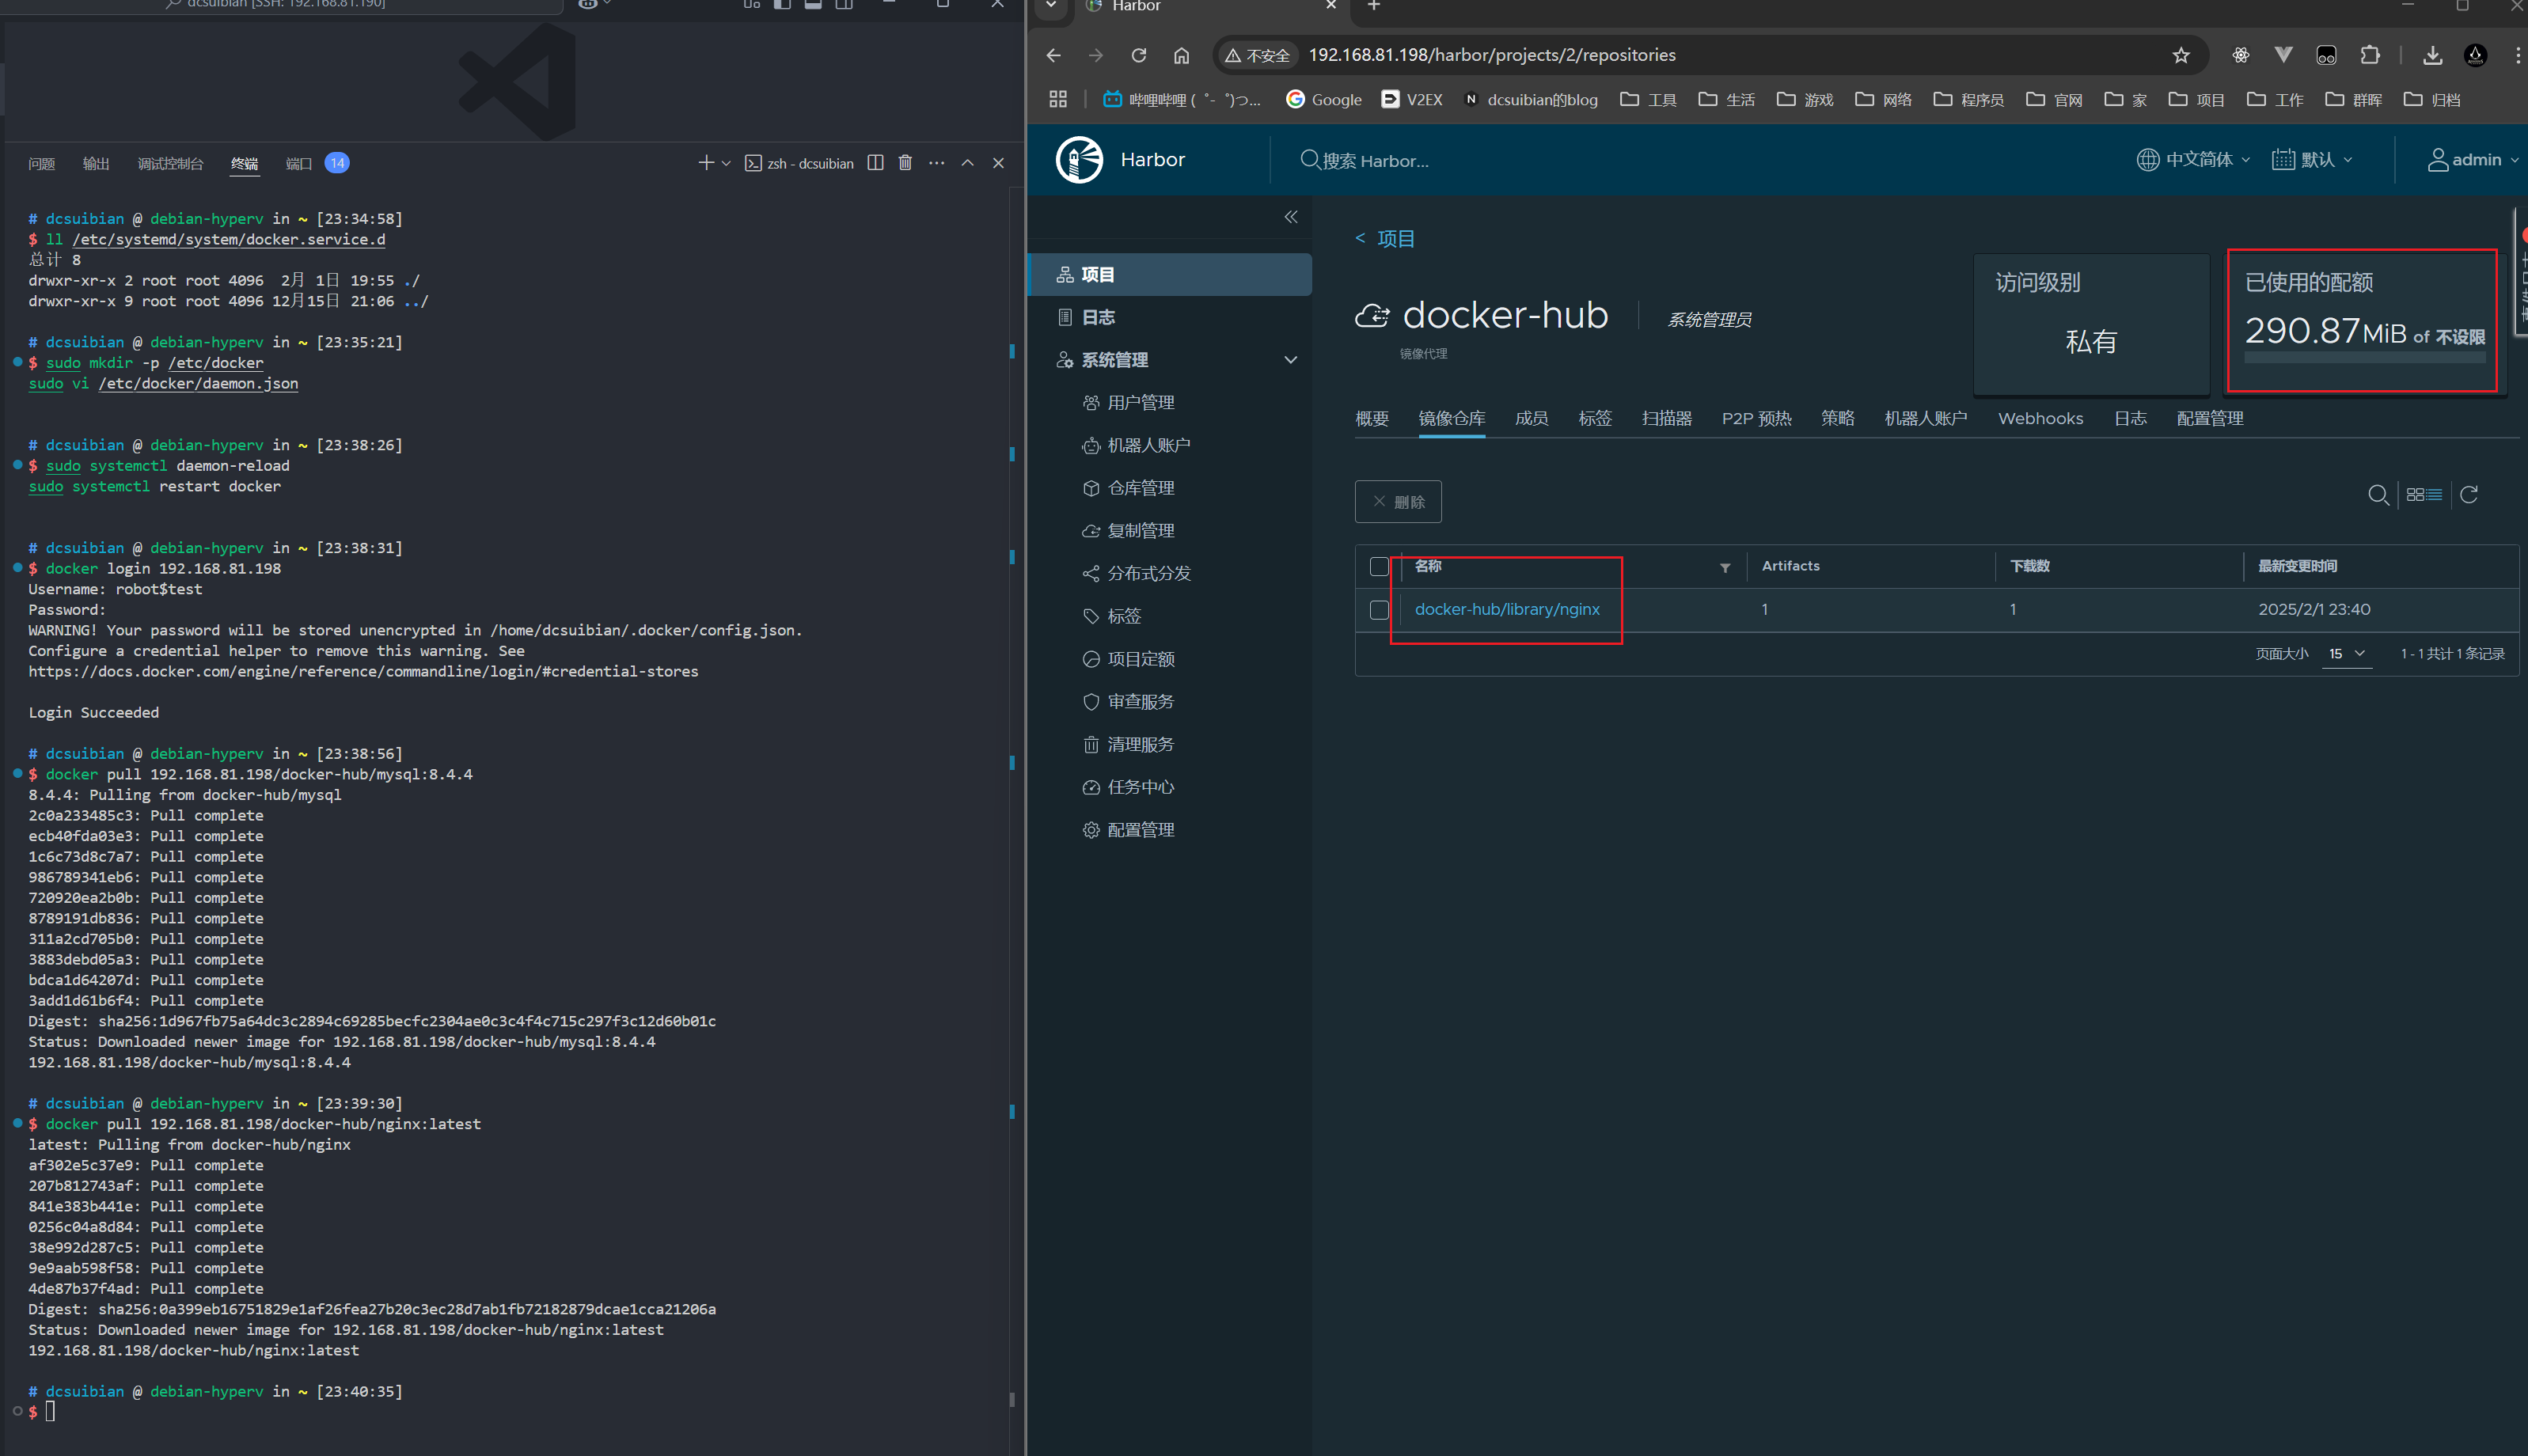Screen dimensions: 2528x1456
Task: Open the new terminal profile dropdown arrow
Action: point(726,163)
